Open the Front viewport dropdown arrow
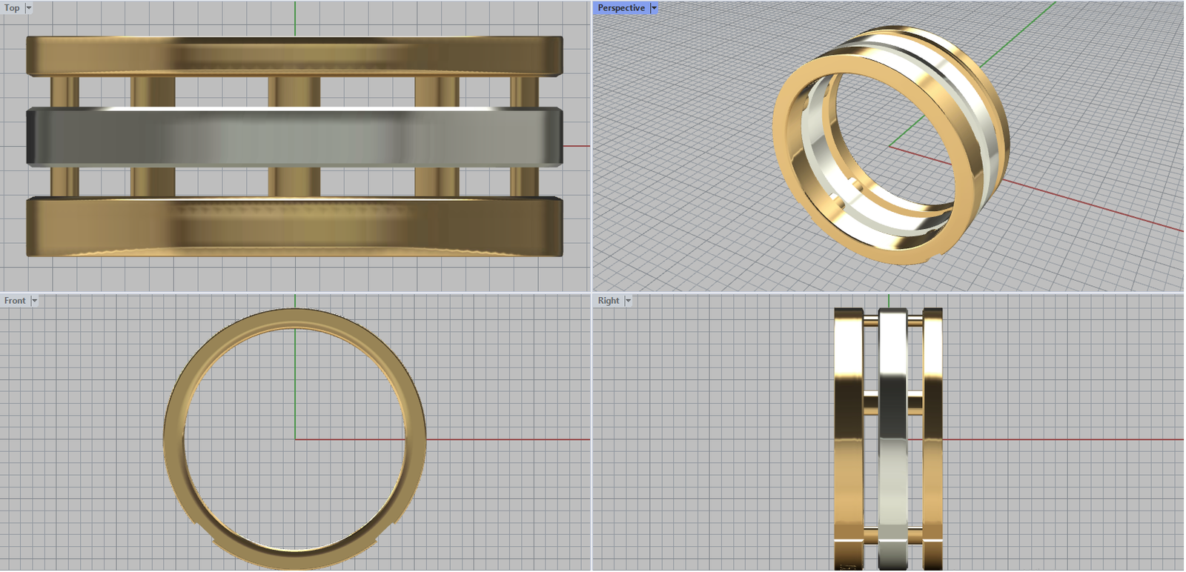1186x572 pixels. (34, 301)
